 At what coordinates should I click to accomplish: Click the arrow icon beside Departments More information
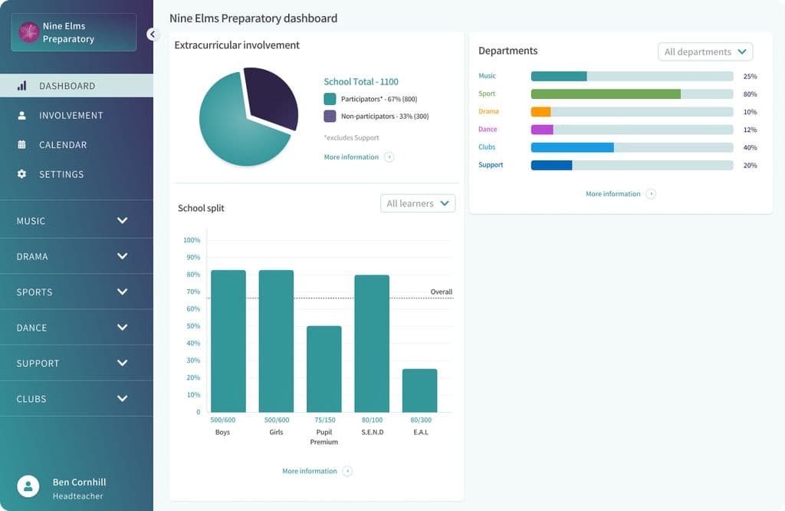(x=651, y=194)
